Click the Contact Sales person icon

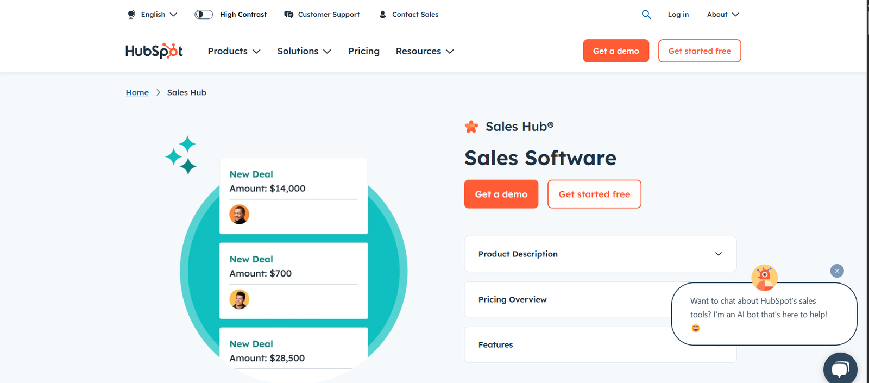pos(382,15)
